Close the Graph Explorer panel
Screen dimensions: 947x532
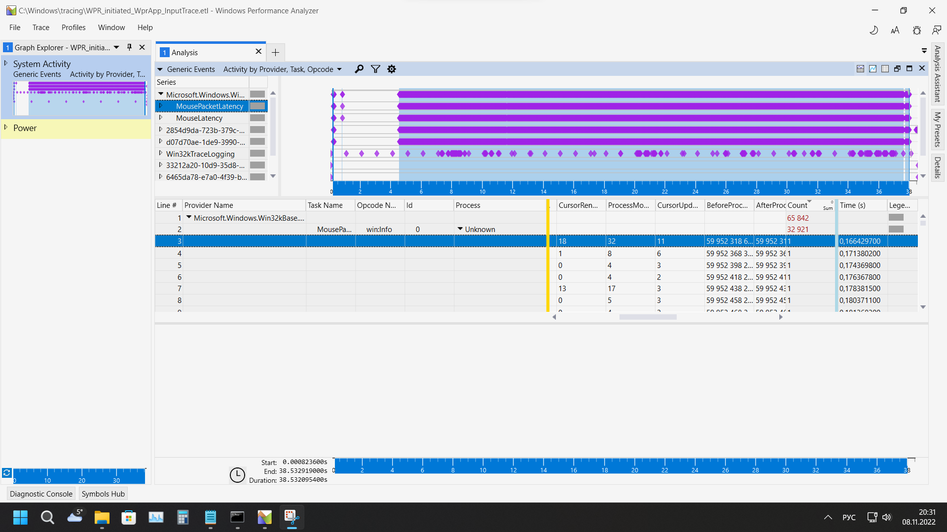[x=142, y=47]
